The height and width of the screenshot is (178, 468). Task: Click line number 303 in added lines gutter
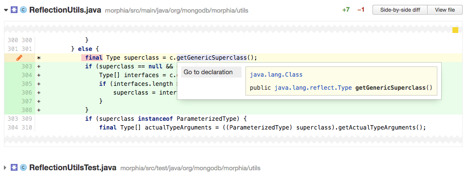(27, 66)
